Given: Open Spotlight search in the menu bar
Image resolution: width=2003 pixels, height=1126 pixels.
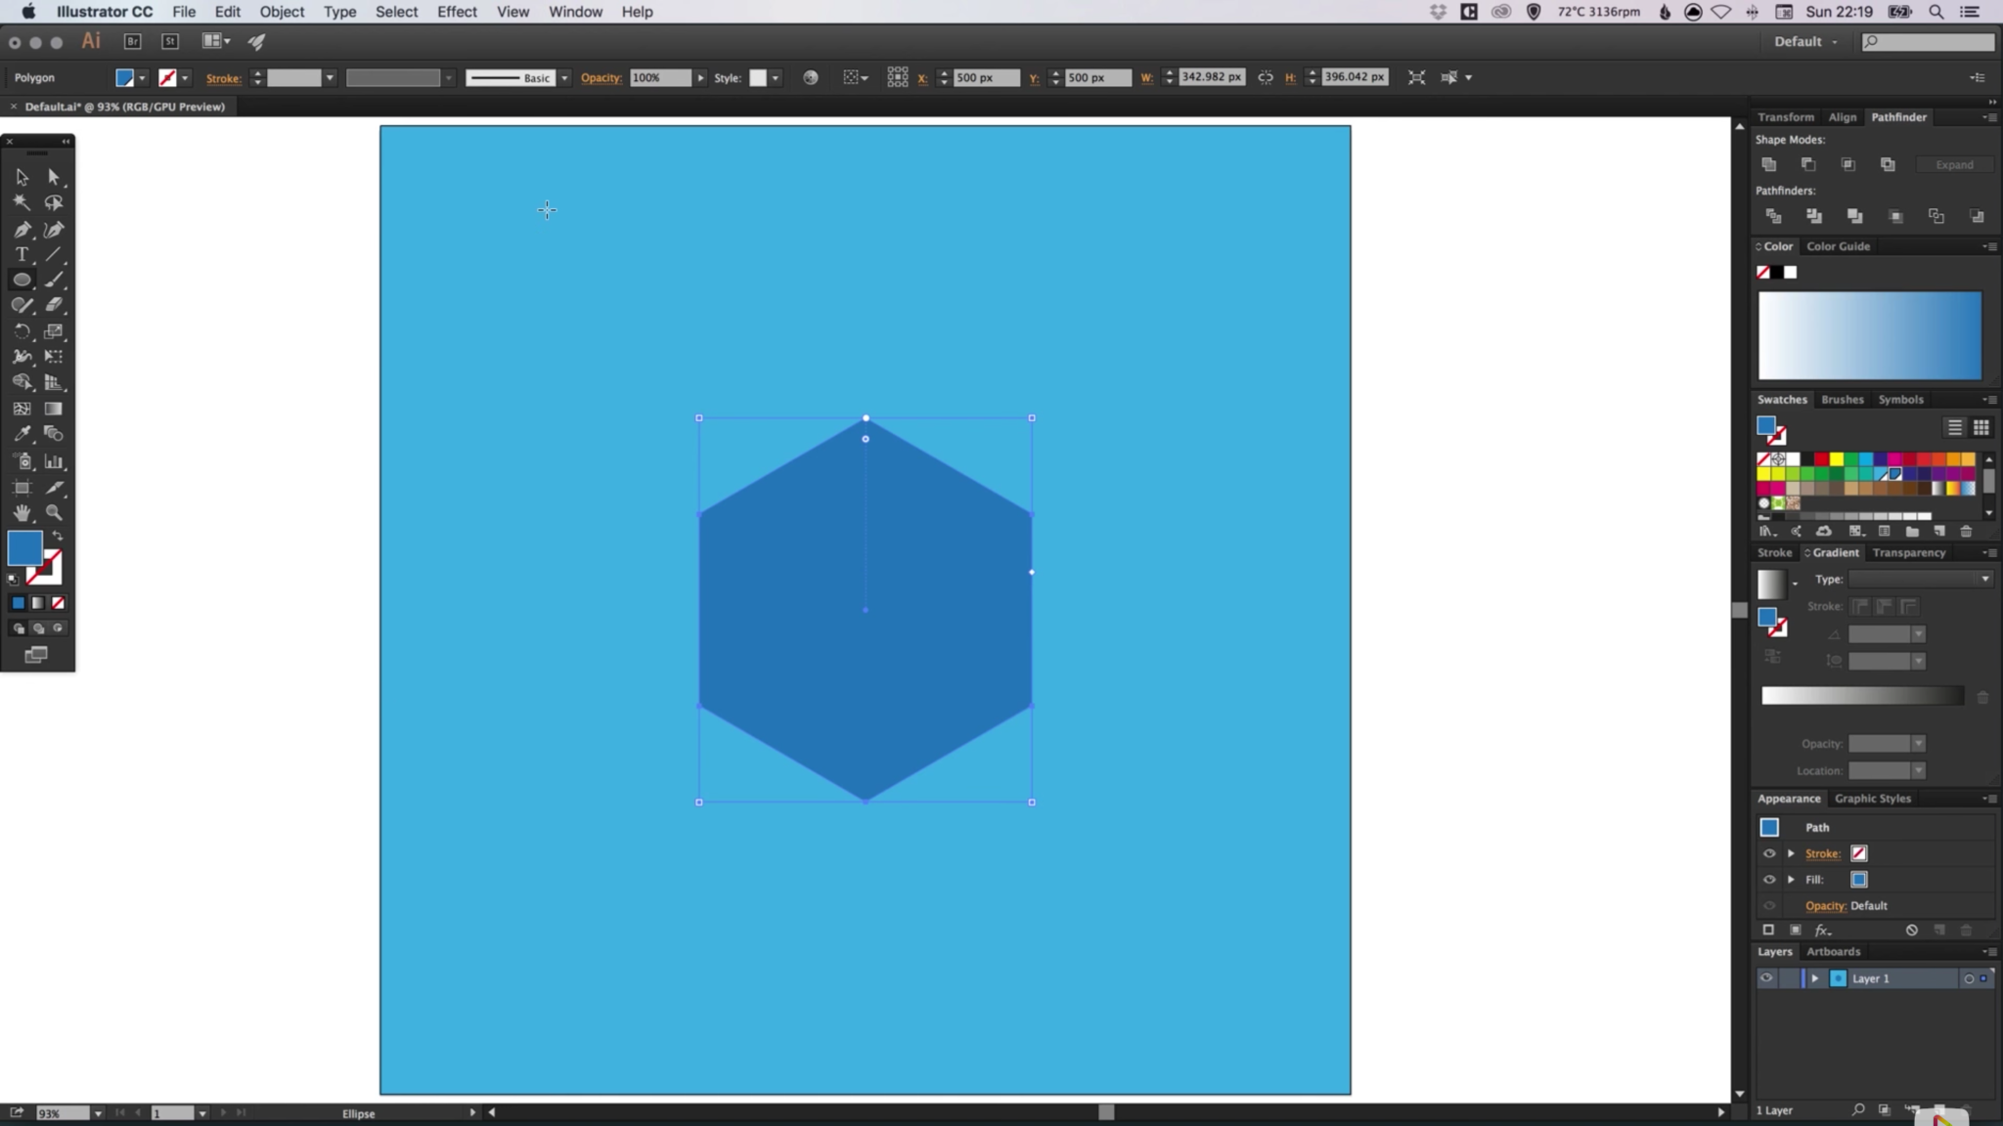Looking at the screenshot, I should tap(1935, 12).
